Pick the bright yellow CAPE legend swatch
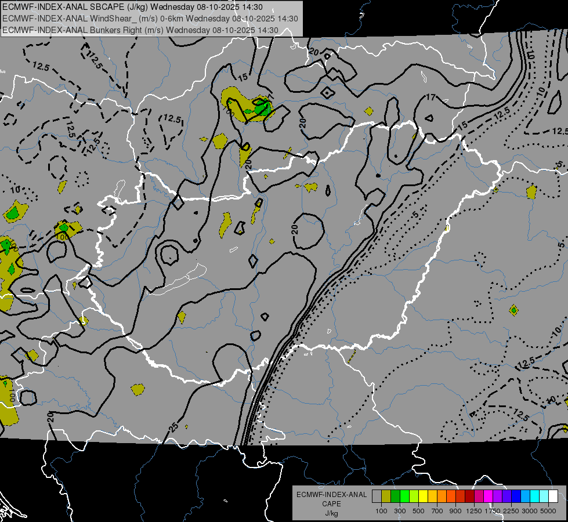This screenshot has width=568, height=522. tap(423, 496)
